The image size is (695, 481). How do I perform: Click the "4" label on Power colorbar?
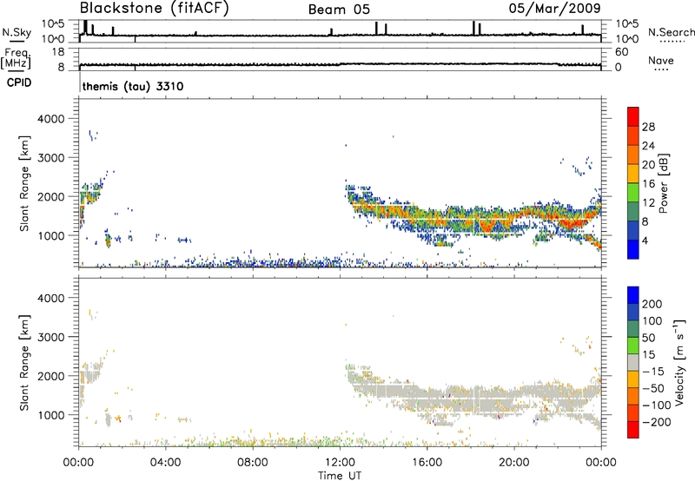(645, 240)
